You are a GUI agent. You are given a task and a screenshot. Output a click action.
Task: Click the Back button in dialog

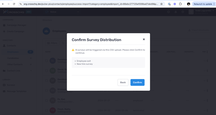click(123, 82)
